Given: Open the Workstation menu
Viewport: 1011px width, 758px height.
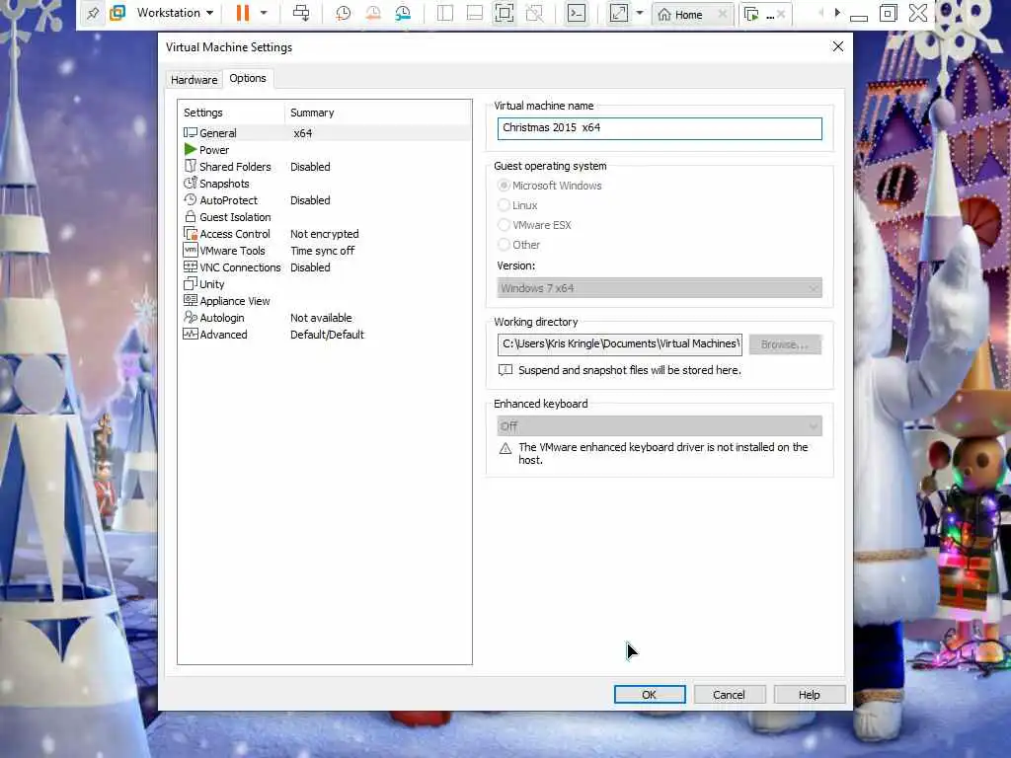Looking at the screenshot, I should click(x=174, y=13).
